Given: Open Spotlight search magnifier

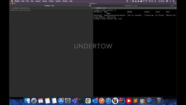Looking at the screenshot, I should (170, 1).
